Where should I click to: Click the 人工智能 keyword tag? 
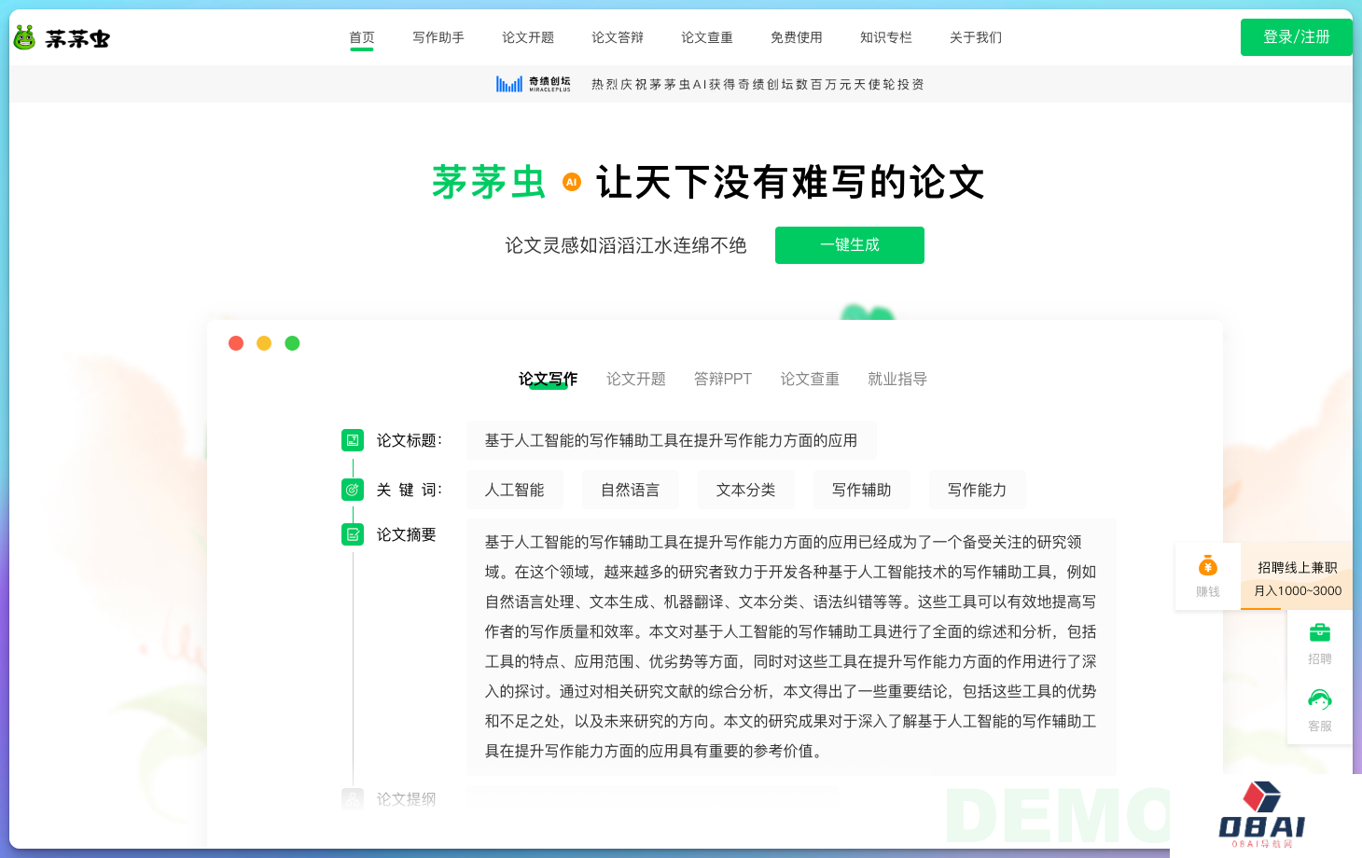pos(515,490)
